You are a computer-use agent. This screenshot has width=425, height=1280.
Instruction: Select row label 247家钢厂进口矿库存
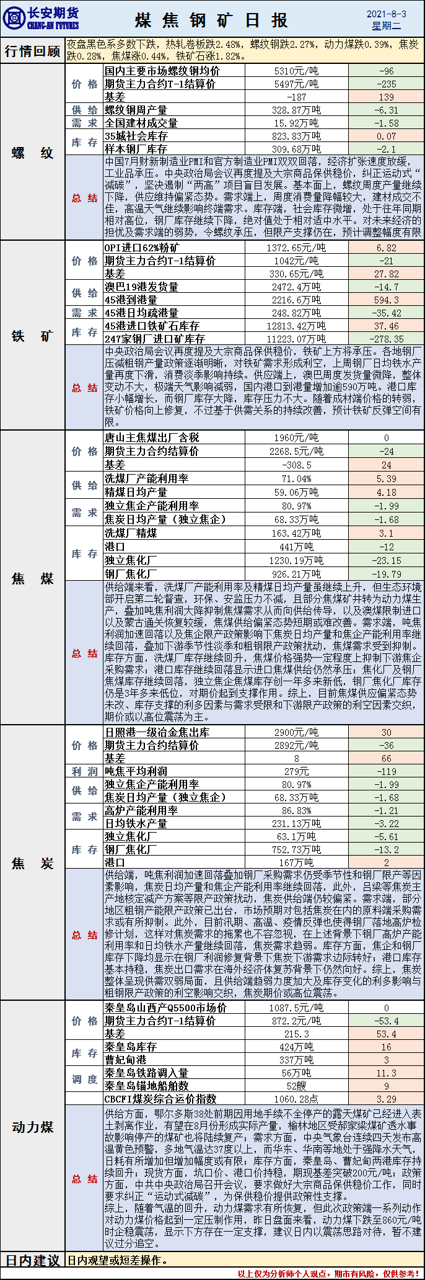click(x=154, y=339)
